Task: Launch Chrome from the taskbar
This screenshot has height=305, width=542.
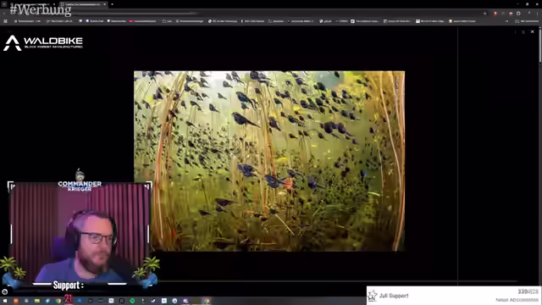Action: click(58, 301)
